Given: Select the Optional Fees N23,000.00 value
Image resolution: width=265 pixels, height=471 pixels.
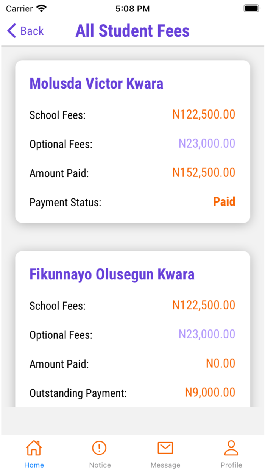Looking at the screenshot, I should 207,143.
